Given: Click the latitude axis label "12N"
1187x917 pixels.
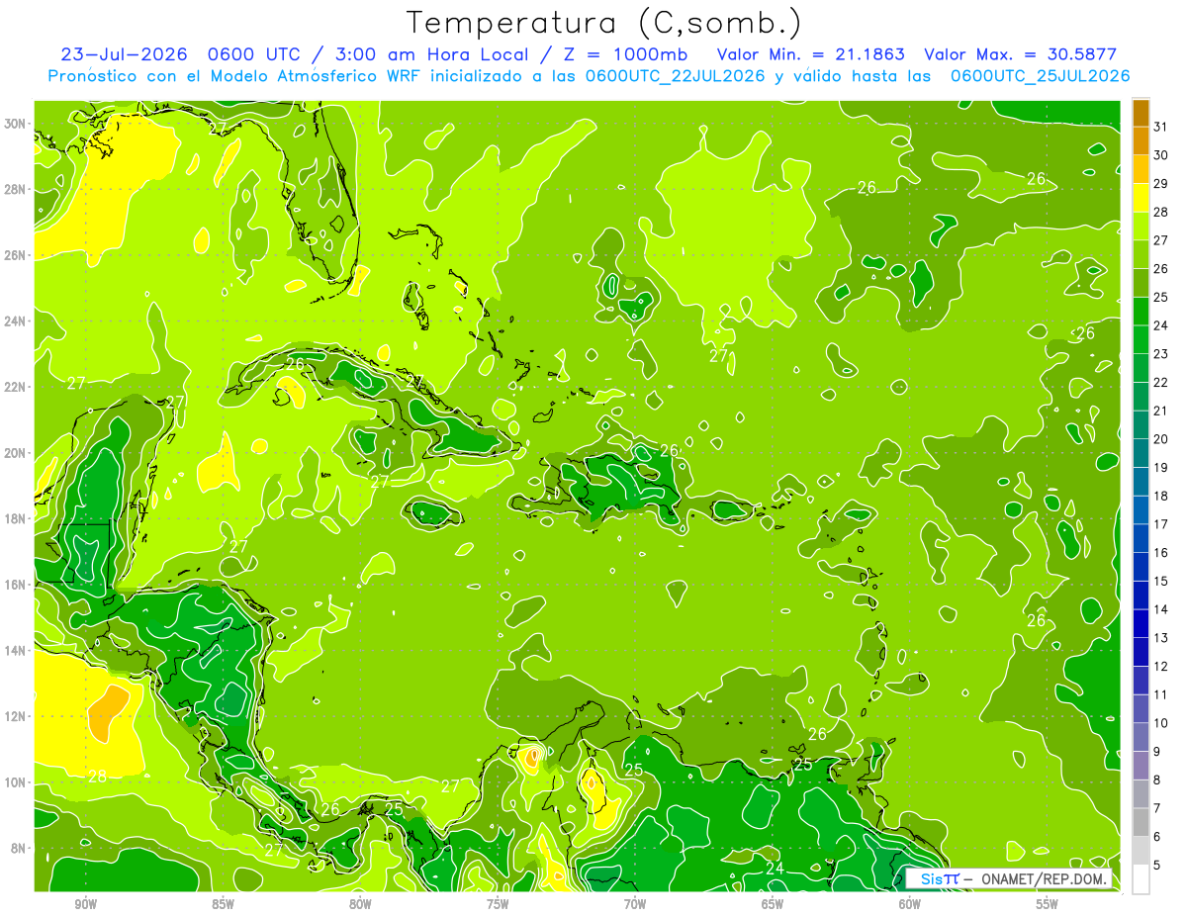Looking at the screenshot, I should tap(16, 716).
